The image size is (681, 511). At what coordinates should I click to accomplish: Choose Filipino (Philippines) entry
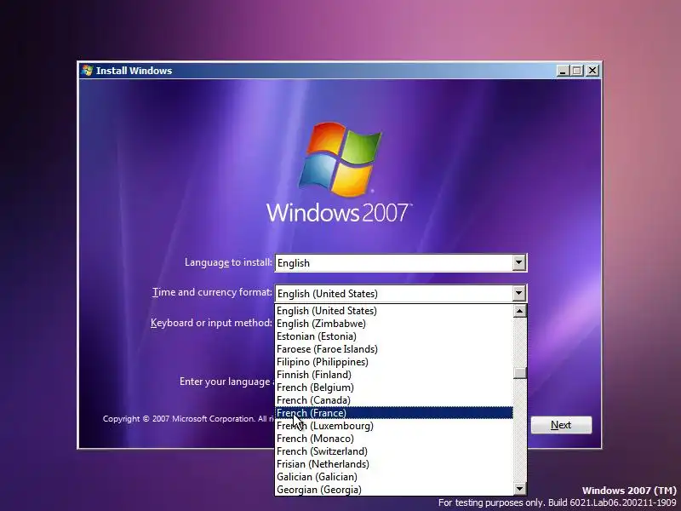394,362
